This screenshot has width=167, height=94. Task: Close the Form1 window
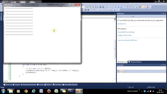point(77,5)
